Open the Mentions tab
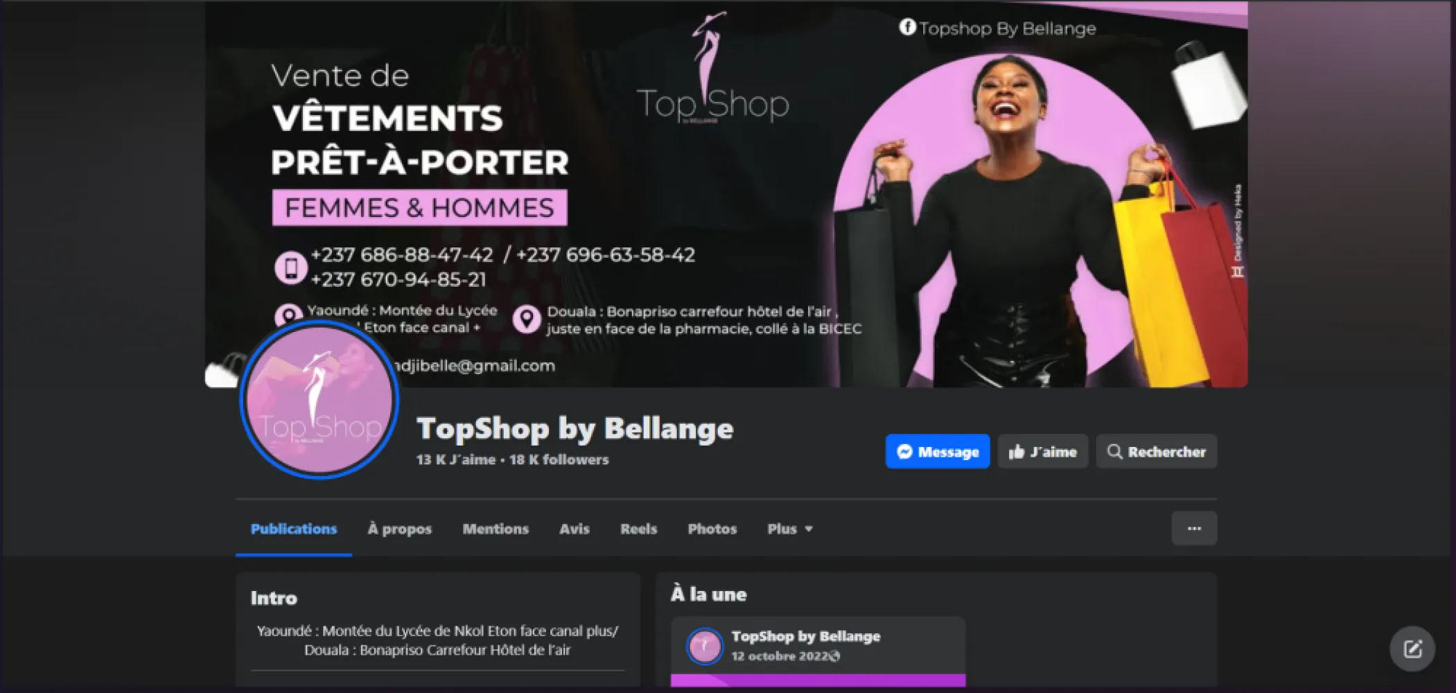Image resolution: width=1456 pixels, height=693 pixels. pos(495,529)
